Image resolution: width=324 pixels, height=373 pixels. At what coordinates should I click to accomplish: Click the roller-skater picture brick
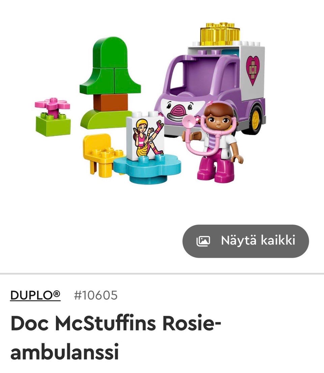(x=145, y=135)
